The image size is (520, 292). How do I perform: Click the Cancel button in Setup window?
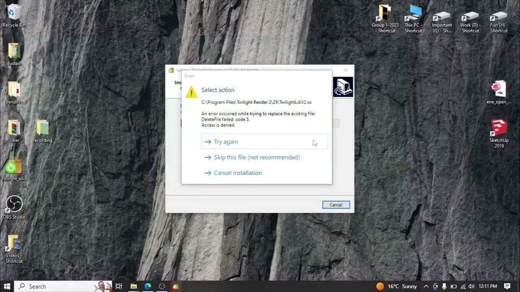pyautogui.click(x=336, y=205)
